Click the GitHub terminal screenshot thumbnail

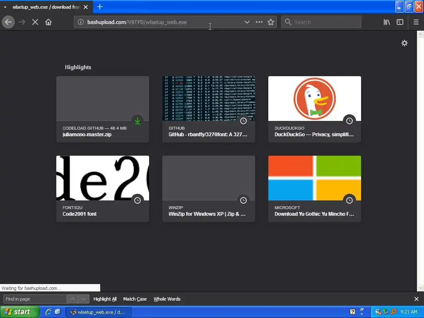point(209,99)
